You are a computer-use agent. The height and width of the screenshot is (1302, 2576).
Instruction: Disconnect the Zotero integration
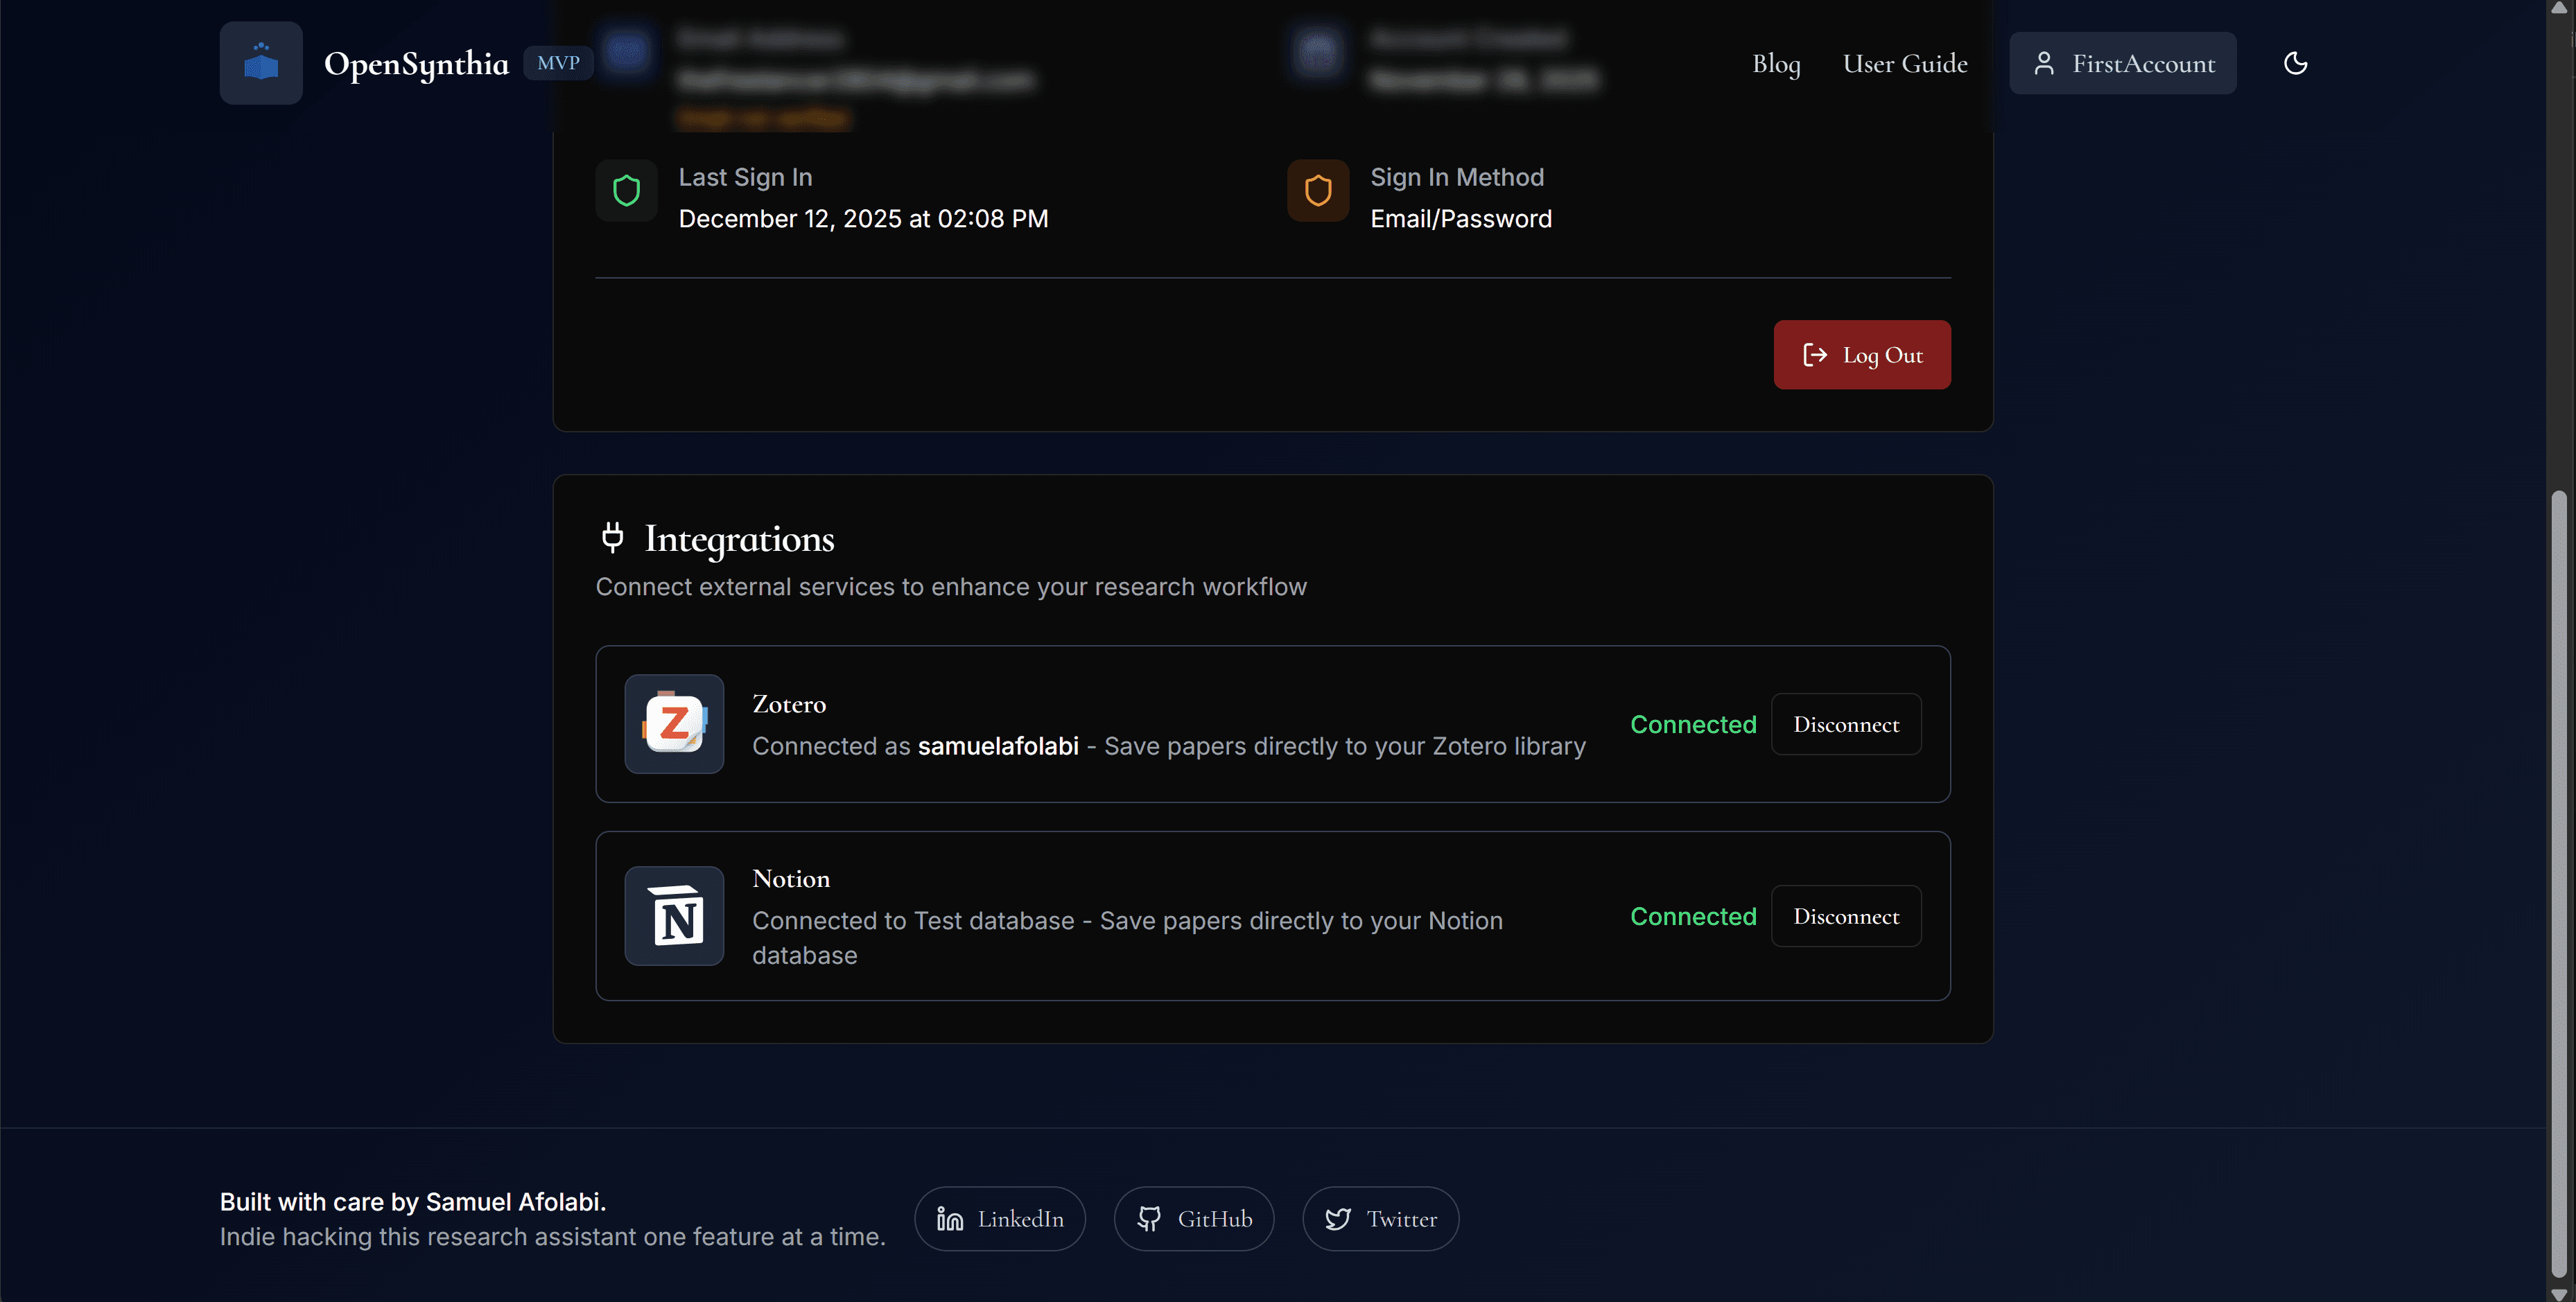click(1845, 723)
